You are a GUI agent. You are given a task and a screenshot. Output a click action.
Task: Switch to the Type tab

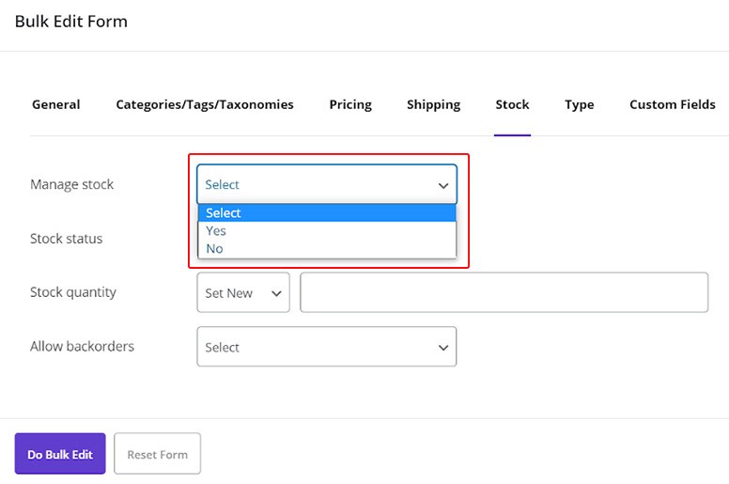pyautogui.click(x=579, y=104)
